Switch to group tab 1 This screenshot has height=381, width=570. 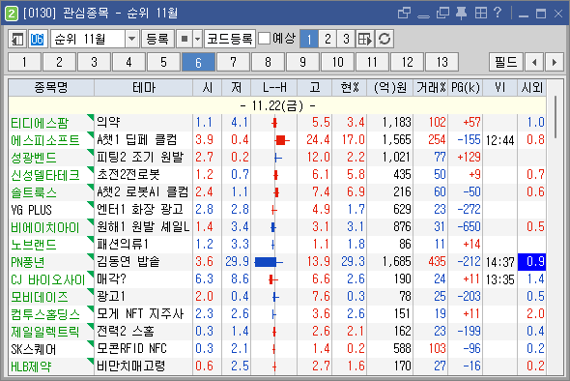point(24,62)
